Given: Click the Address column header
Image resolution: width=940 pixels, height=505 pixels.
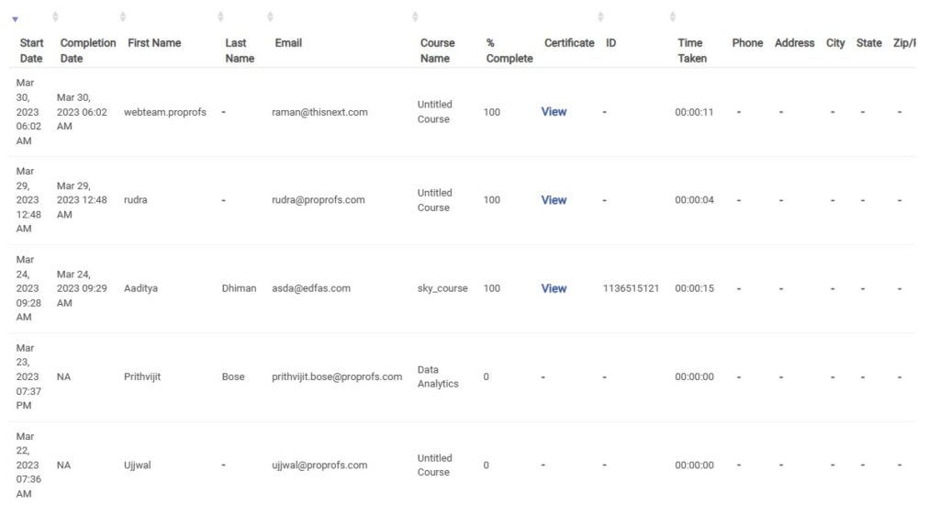Looking at the screenshot, I should 794,42.
